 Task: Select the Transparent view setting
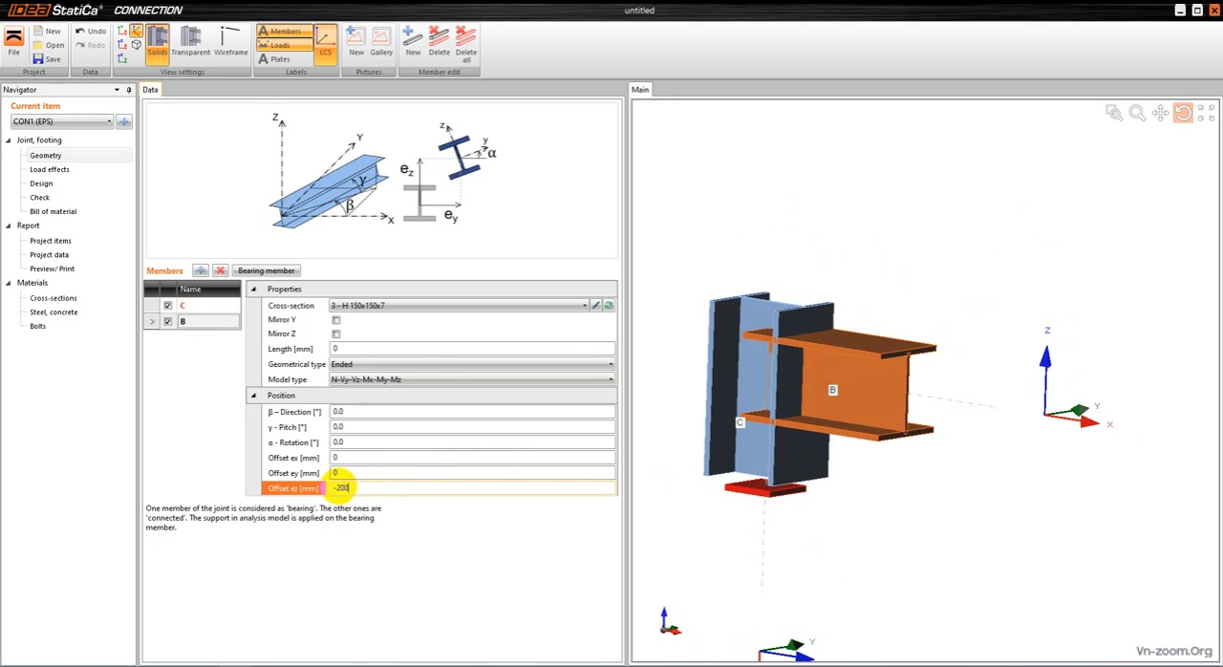coord(190,42)
